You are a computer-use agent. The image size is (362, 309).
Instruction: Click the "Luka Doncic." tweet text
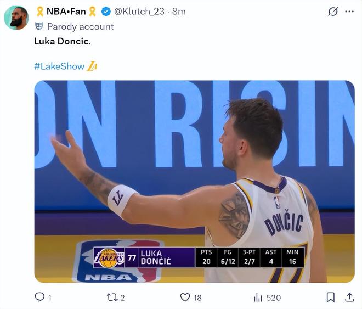point(63,41)
